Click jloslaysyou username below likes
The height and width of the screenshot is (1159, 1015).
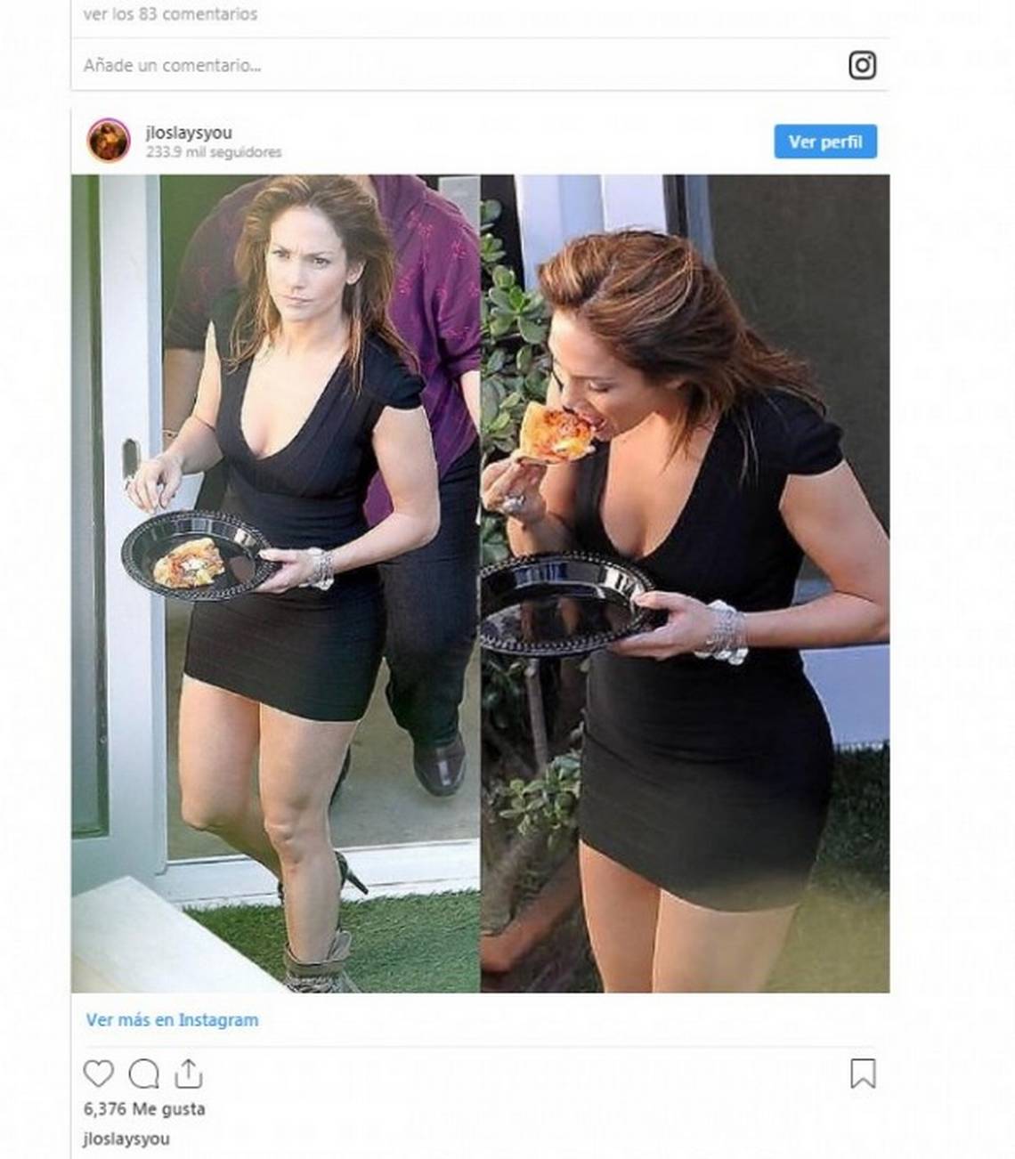[x=126, y=1139]
